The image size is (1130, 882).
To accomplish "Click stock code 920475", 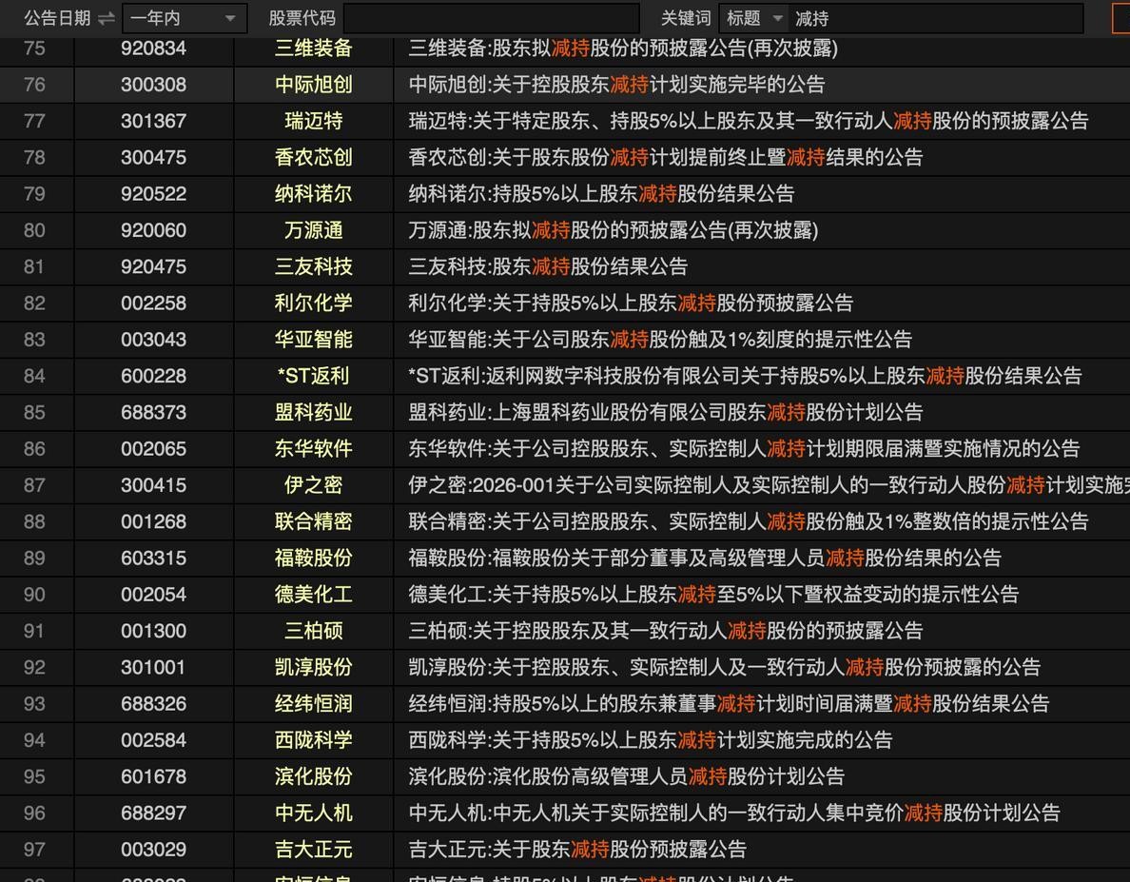I will pos(153,266).
